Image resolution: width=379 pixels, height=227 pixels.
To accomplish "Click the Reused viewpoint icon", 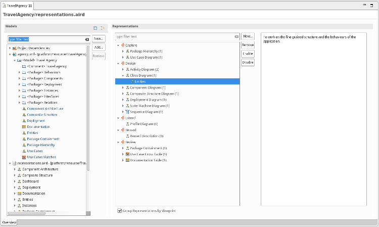I will pyautogui.click(x=123, y=130).
